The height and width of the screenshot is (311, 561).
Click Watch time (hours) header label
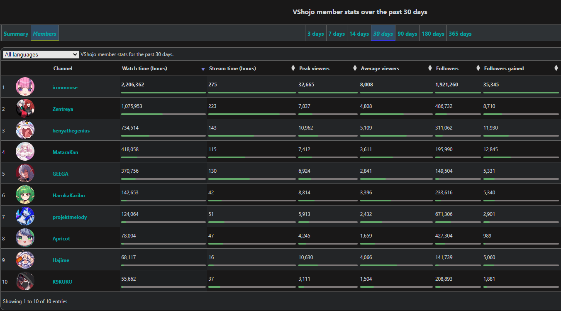[x=144, y=69]
